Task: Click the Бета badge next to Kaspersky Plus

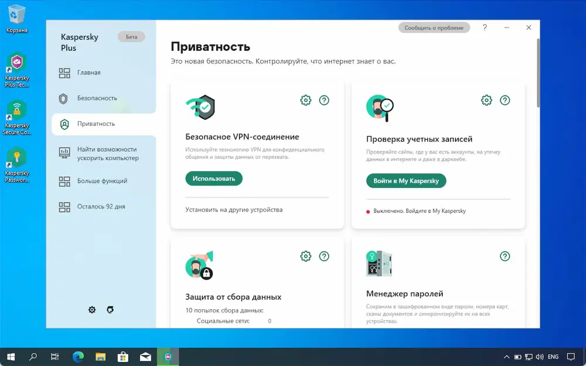Action: (131, 37)
